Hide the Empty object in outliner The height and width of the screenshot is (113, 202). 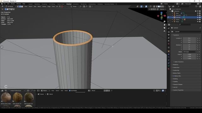tap(198, 19)
